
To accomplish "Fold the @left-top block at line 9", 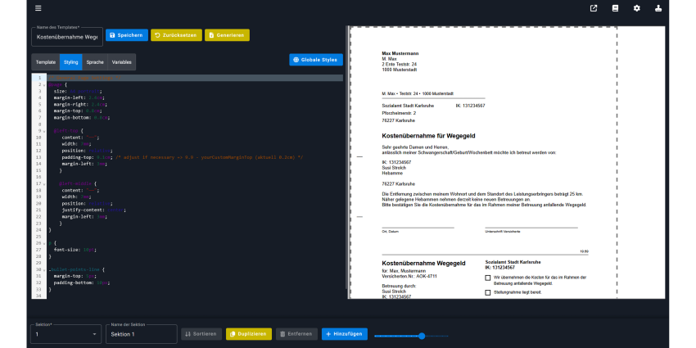I will pyautogui.click(x=44, y=131).
